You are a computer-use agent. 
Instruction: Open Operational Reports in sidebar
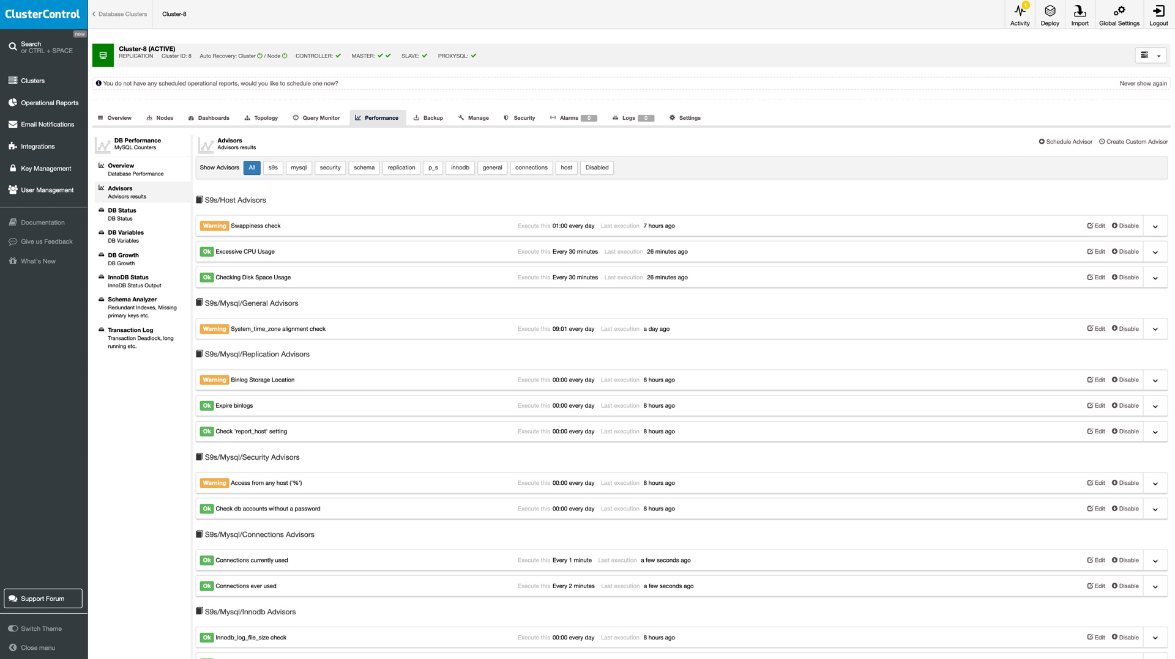point(43,103)
